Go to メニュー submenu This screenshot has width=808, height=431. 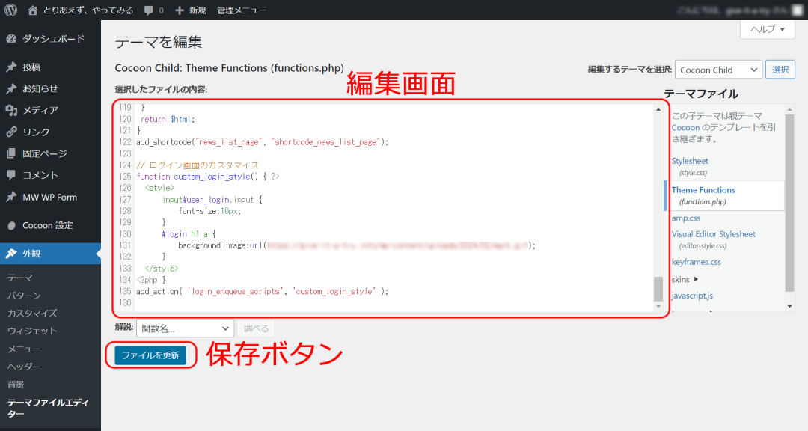click(24, 349)
